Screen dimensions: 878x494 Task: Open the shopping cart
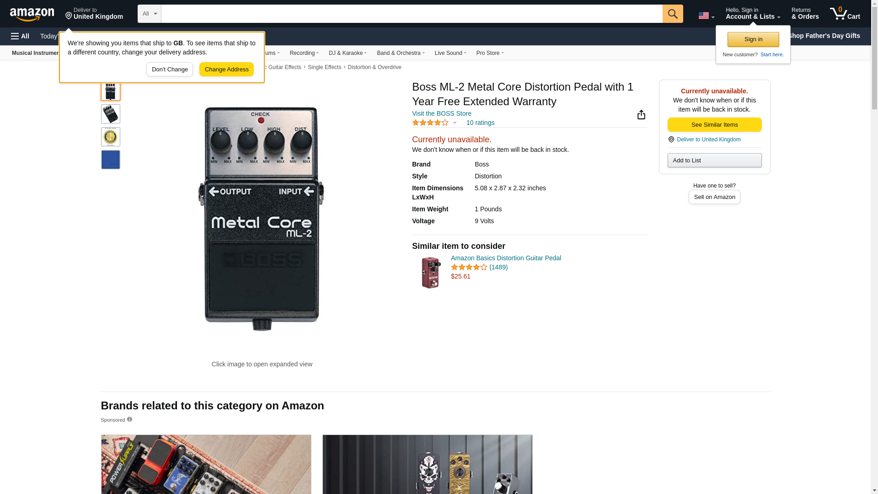coord(845,14)
